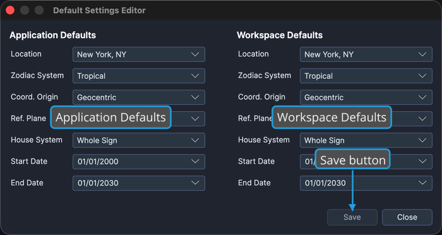Close window with red title bar button
Screen dimensions: 442x235
10,11
